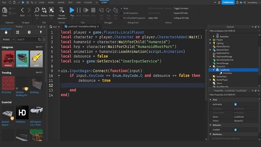Click the share icon near username
Image resolution: width=261 pixels, height=147 pixels.
[x=245, y=2]
